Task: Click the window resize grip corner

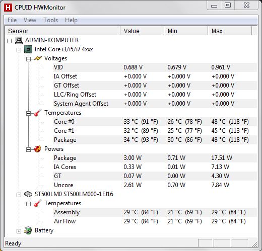Action: 255,244
